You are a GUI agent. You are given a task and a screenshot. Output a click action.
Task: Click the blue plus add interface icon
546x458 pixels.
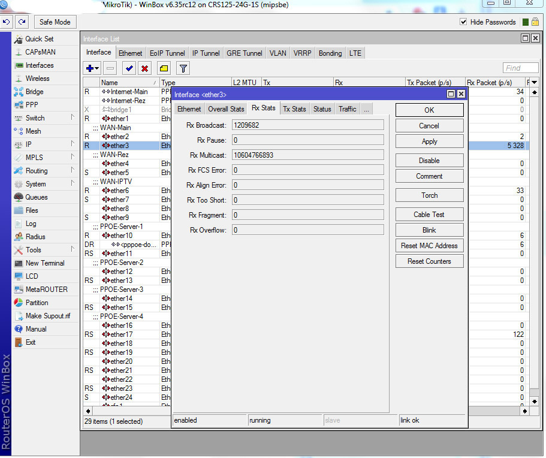pos(90,68)
